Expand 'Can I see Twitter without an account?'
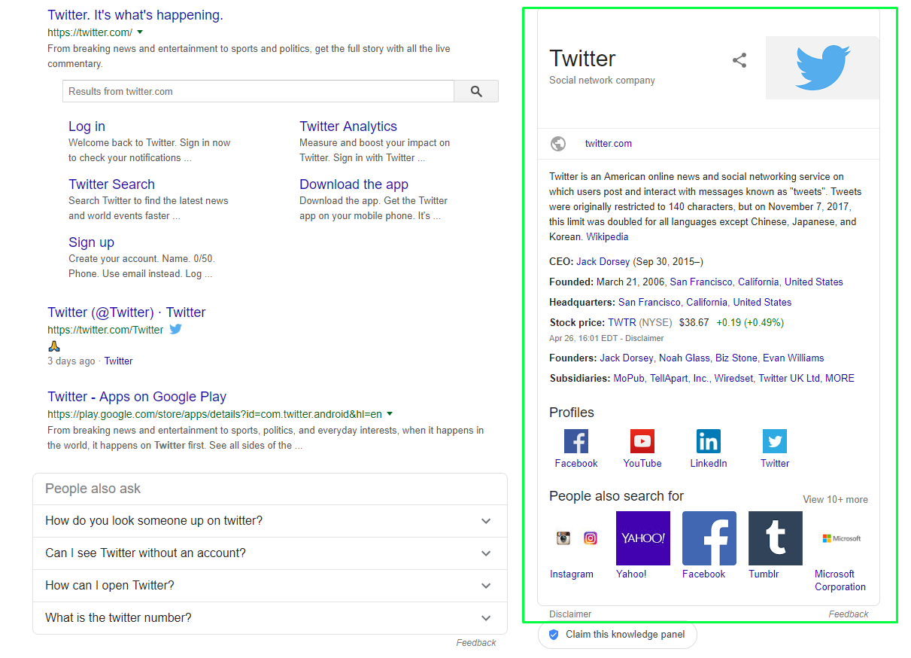 point(270,553)
